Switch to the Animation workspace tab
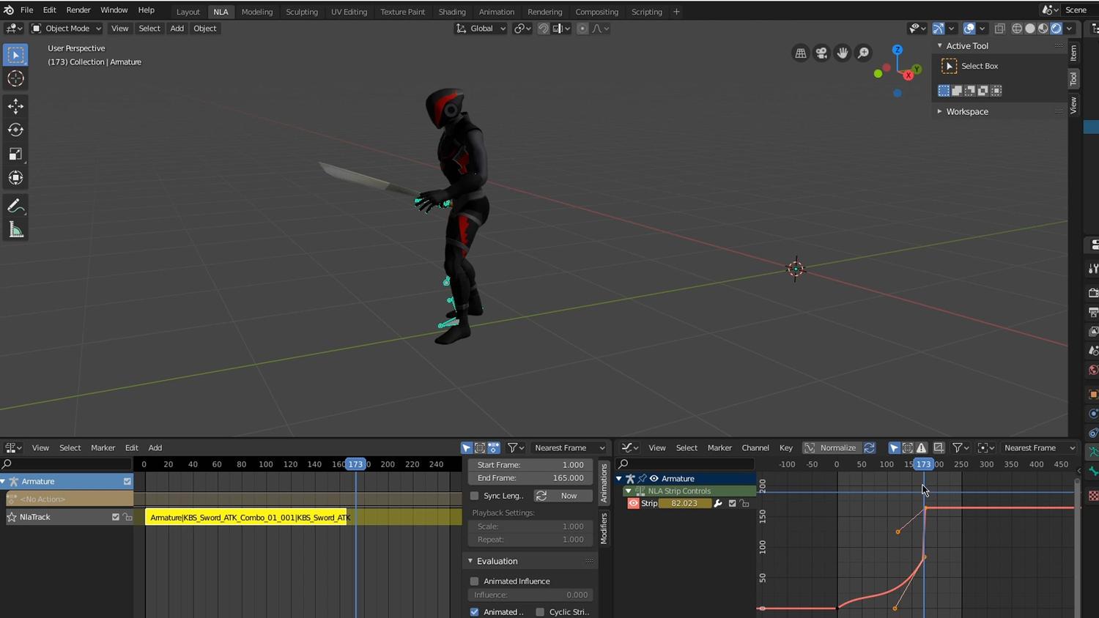This screenshot has width=1099, height=618. click(x=496, y=12)
